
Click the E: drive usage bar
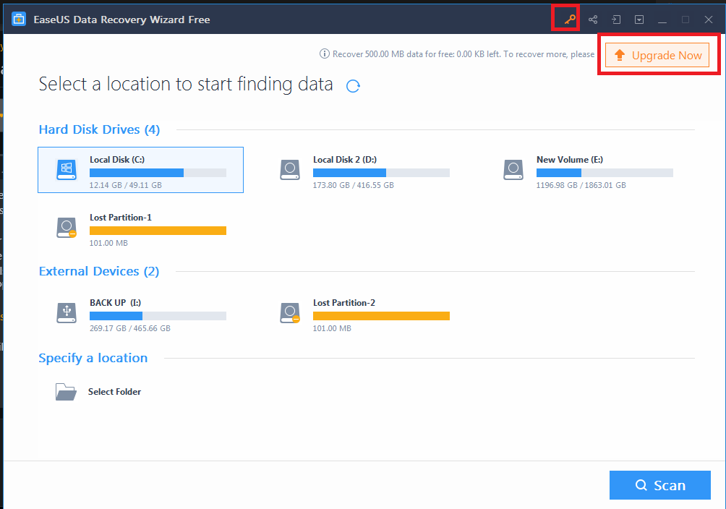pos(605,173)
